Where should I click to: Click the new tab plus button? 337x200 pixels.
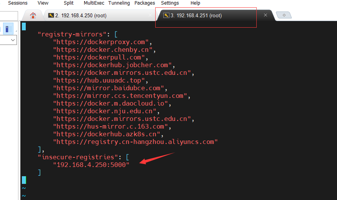(x=284, y=15)
